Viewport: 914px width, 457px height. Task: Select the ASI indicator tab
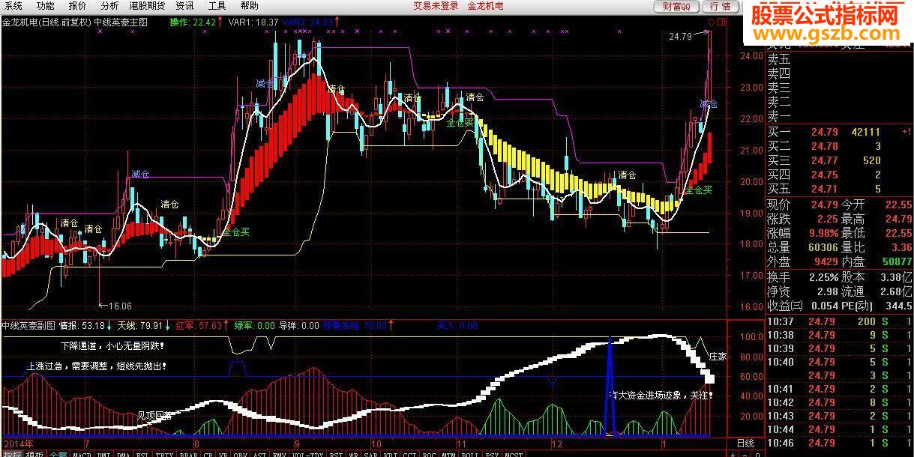tap(259, 453)
